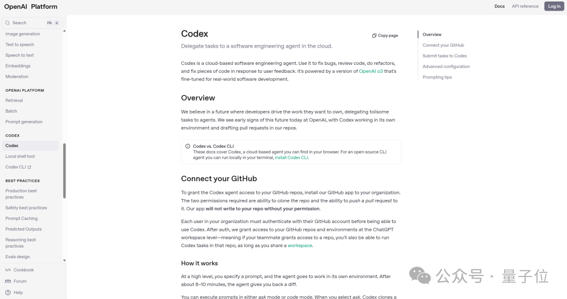Click the OpenAI Platform logo
Screen dimensions: 567x299
point(30,6)
